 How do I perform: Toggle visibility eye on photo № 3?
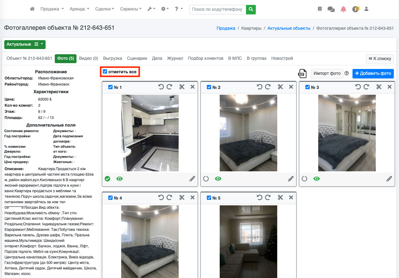click(x=317, y=179)
